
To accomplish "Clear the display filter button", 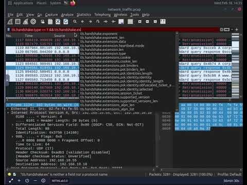I will pos(222,30).
